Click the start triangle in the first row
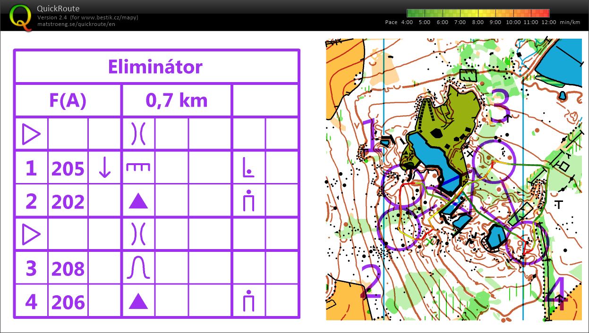 coord(31,135)
